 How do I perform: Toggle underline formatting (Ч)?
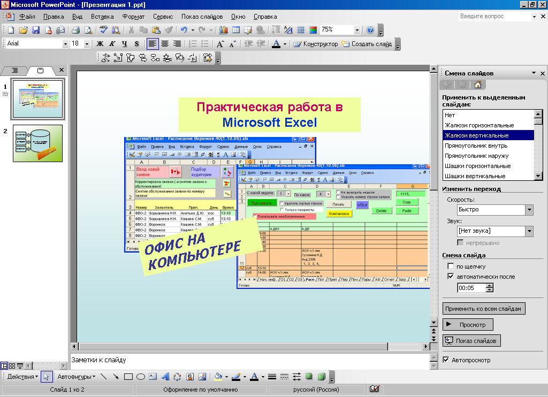[x=124, y=44]
